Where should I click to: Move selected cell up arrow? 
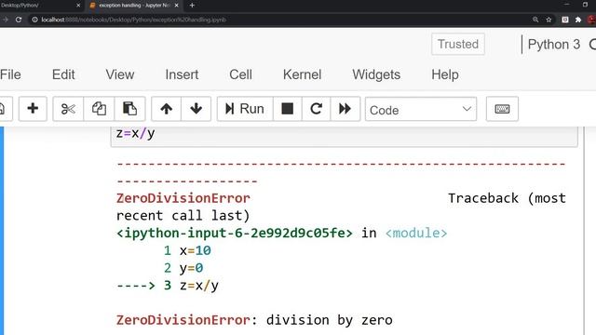(166, 109)
